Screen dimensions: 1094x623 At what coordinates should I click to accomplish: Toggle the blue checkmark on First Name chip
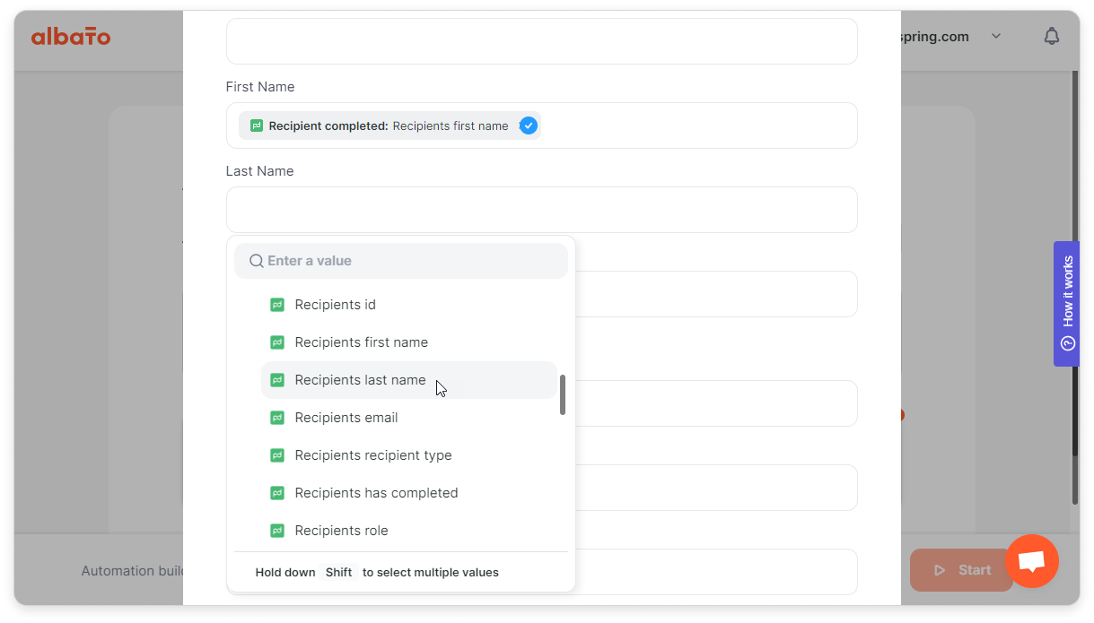(x=529, y=125)
